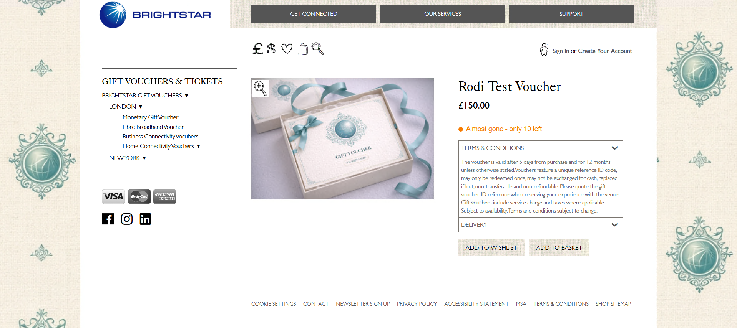This screenshot has width=737, height=328.
Task: Open the Our Services menu
Action: pyautogui.click(x=443, y=14)
